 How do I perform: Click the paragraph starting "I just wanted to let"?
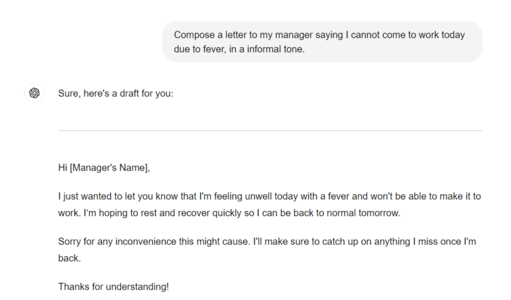[x=269, y=205]
